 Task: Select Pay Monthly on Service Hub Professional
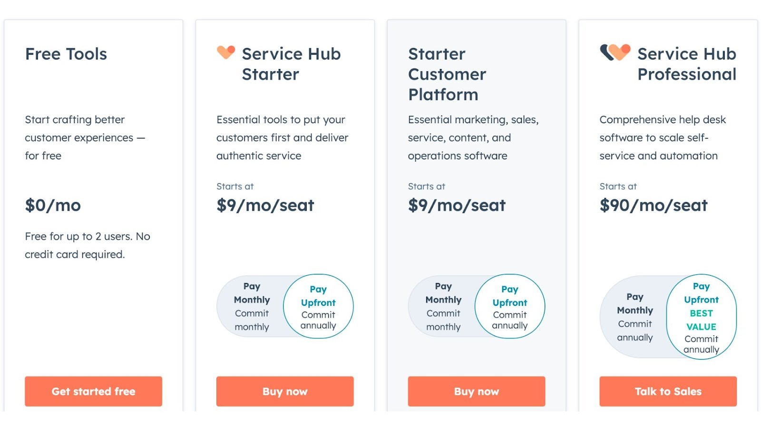coord(634,316)
